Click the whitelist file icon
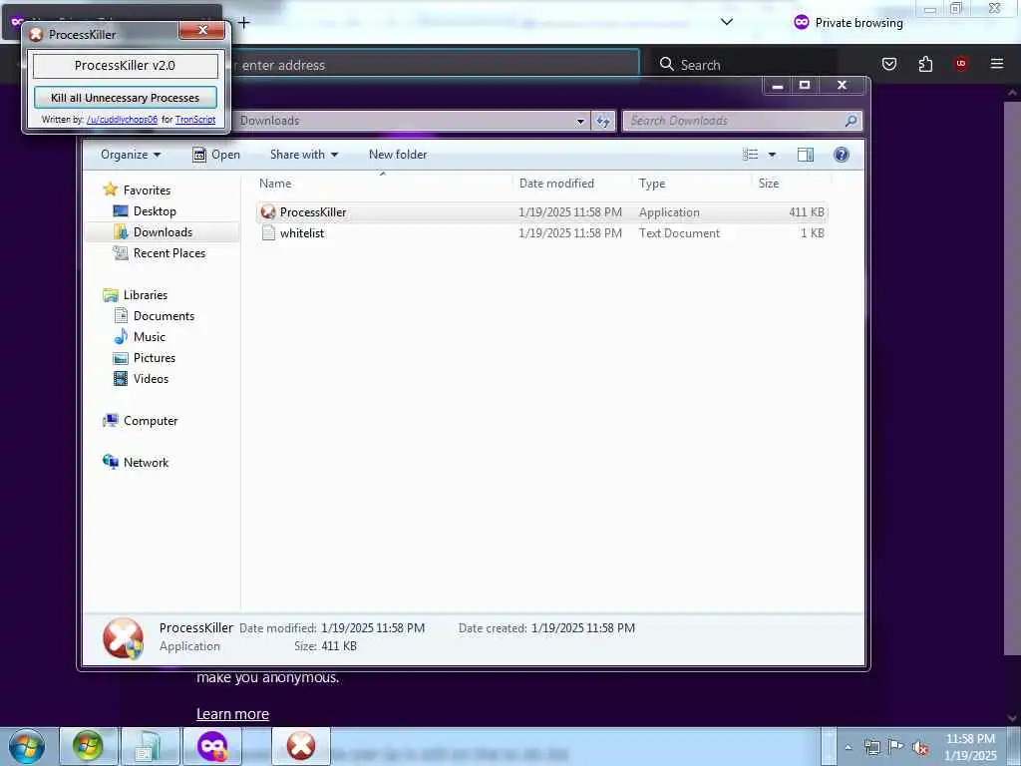 coord(268,233)
